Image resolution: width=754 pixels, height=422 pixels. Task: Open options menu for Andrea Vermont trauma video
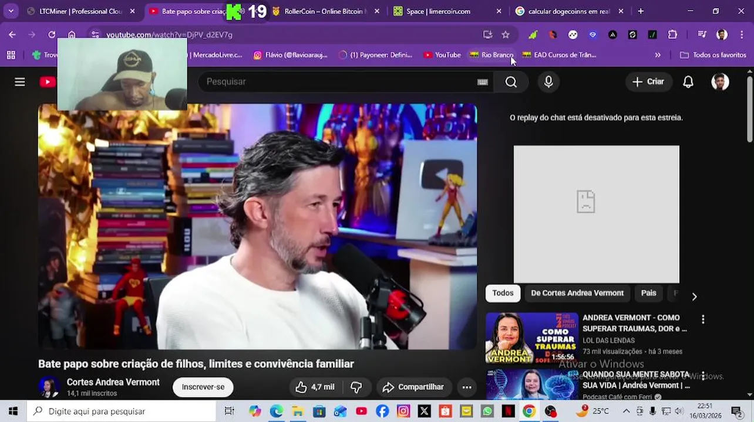(x=703, y=319)
